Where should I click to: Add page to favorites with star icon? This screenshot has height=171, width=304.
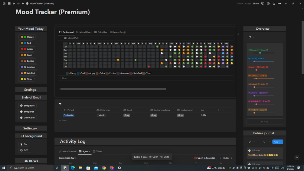[x=274, y=4]
